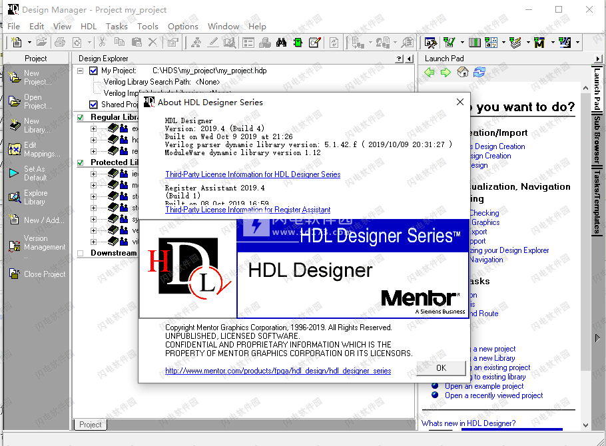Click the notepad with pencil toolbar icon
The height and width of the screenshot is (446, 606).
(315, 42)
